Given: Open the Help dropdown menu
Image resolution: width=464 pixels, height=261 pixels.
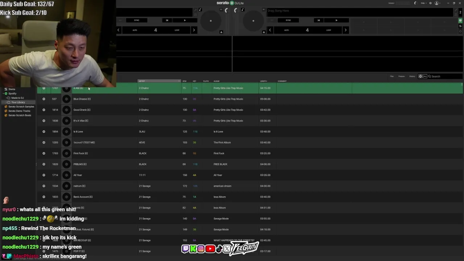Looking at the screenshot, I should pos(423,3).
